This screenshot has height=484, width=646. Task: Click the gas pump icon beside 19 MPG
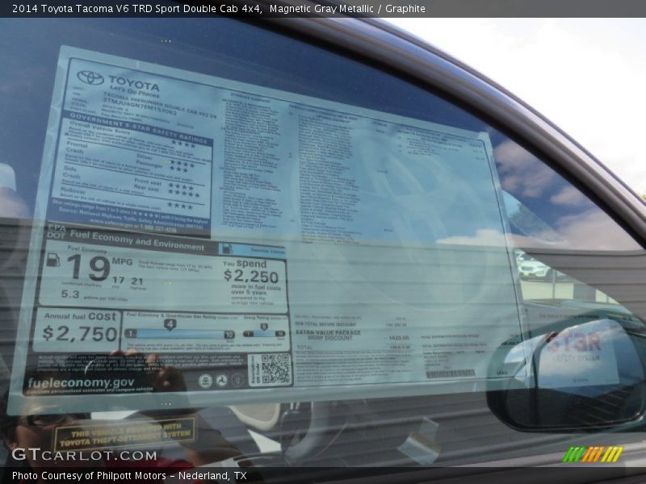tap(53, 260)
